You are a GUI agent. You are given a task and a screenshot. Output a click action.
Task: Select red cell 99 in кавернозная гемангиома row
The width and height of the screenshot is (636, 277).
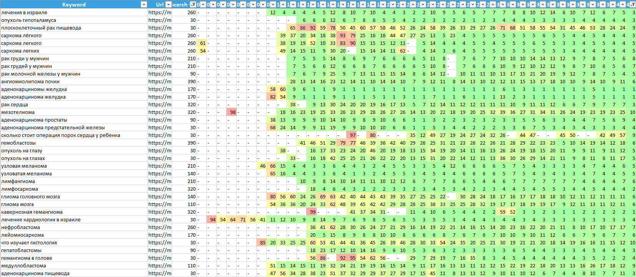312,212
